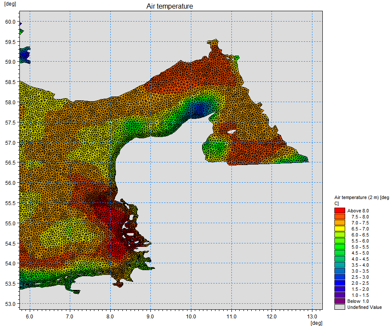Choose the teal '3.5 - 4.0' legend swatch
This screenshot has width=390, height=327.
tap(340, 265)
